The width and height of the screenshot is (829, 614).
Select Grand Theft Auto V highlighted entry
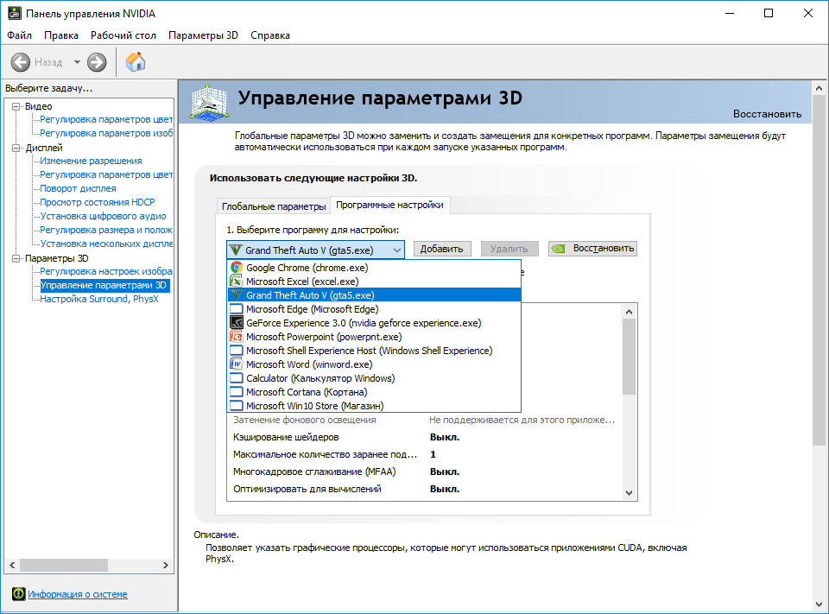(x=374, y=295)
